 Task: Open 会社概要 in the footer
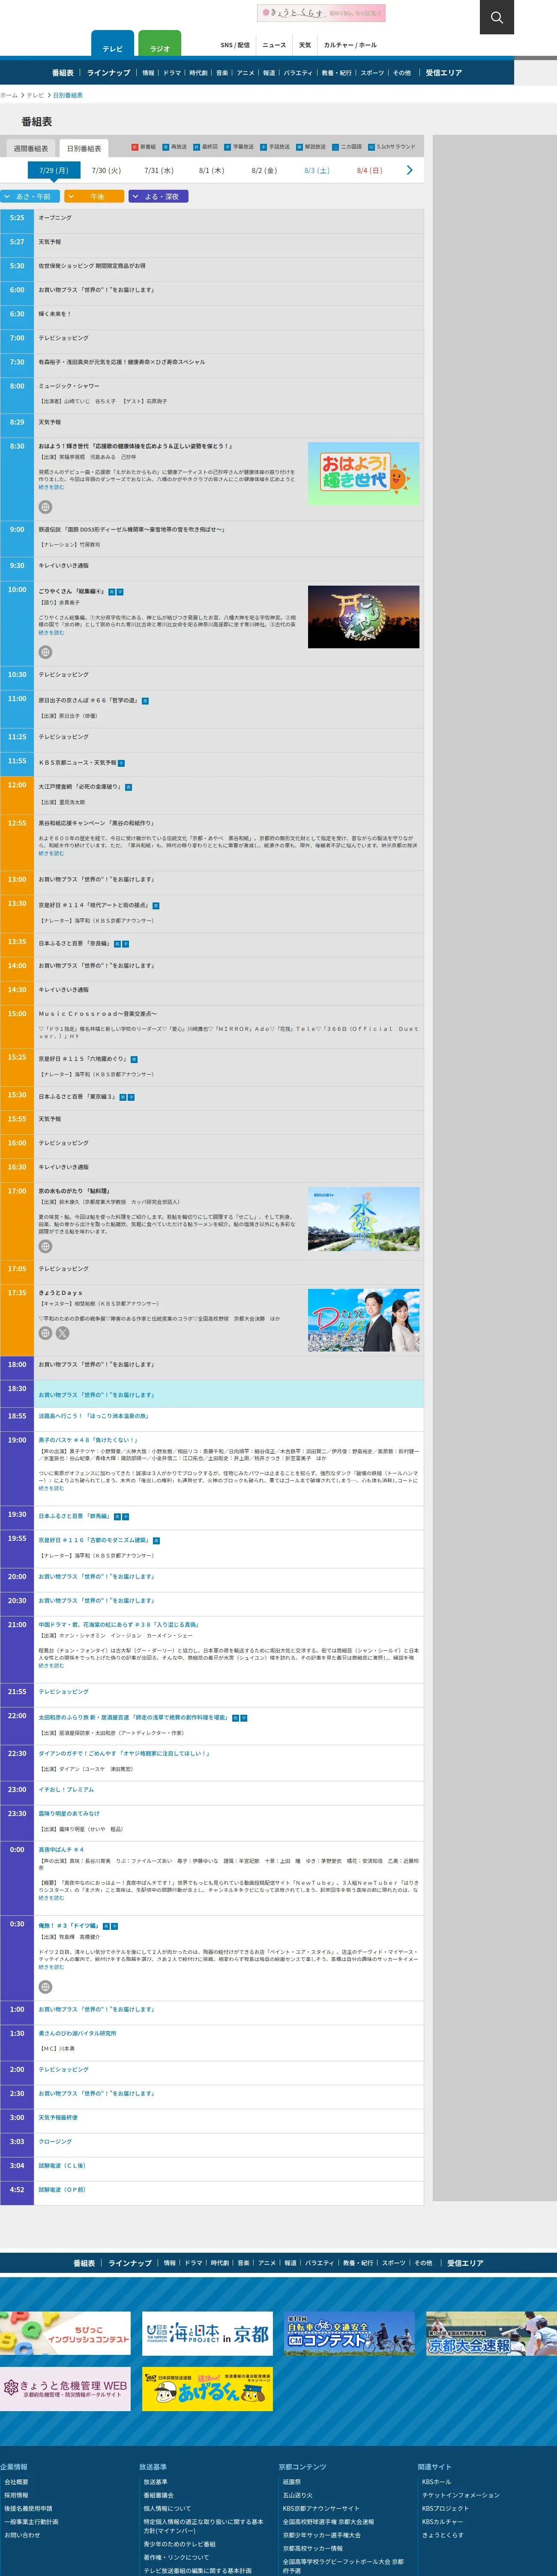pos(16,2482)
